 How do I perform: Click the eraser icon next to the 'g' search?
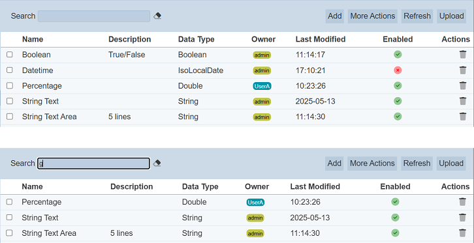[157, 164]
